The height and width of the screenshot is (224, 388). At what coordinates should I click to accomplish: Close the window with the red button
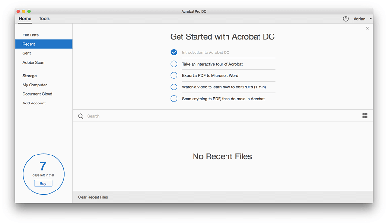(x=18, y=11)
